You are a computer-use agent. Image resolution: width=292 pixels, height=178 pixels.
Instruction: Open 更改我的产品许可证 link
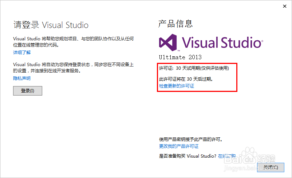click(x=179, y=146)
